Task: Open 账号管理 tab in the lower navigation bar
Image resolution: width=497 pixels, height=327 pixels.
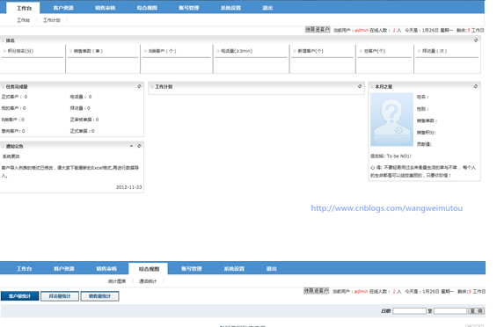Action: point(192,269)
